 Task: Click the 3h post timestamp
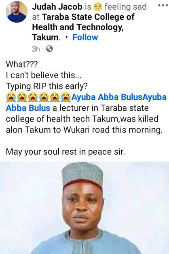[36, 49]
